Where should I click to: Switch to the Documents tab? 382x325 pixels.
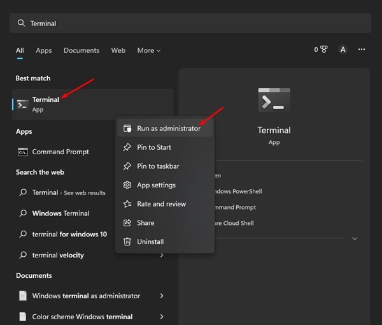pyautogui.click(x=81, y=50)
